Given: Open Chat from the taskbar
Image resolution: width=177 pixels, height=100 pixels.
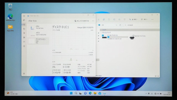Looking at the screenshot, I should (85, 93).
